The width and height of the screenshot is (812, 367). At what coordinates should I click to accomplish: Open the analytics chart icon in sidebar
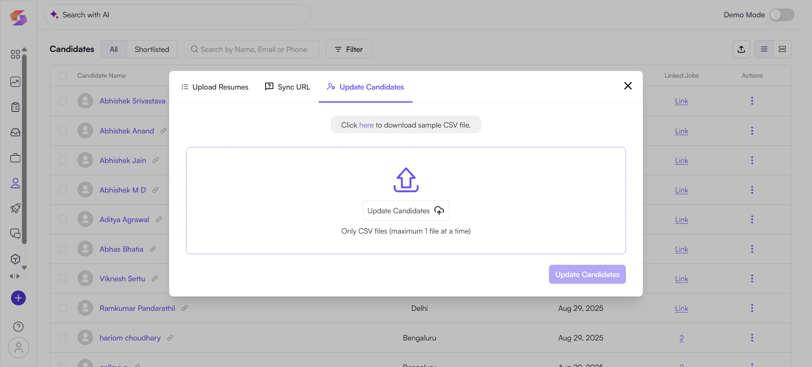coord(15,82)
